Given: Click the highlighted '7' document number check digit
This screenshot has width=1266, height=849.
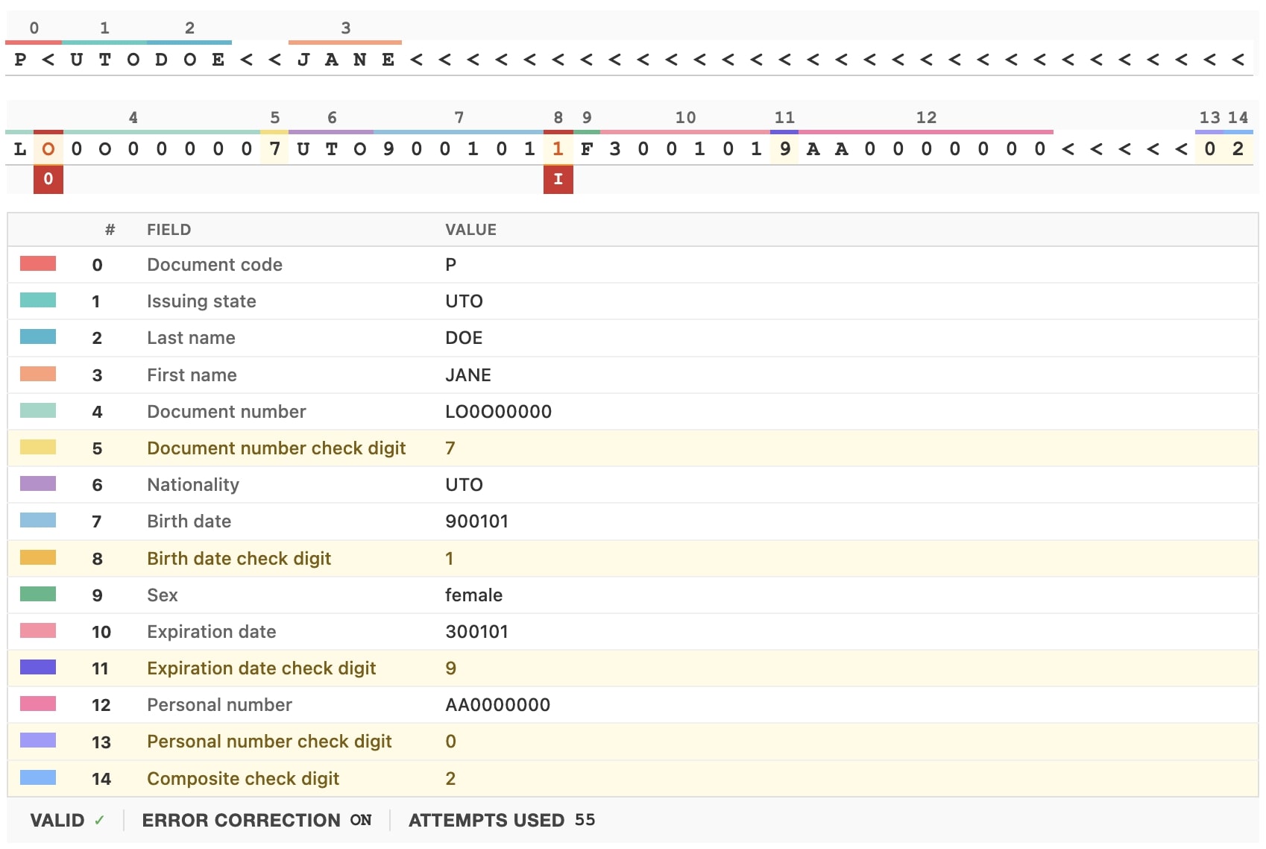Looking at the screenshot, I should coord(274,148).
